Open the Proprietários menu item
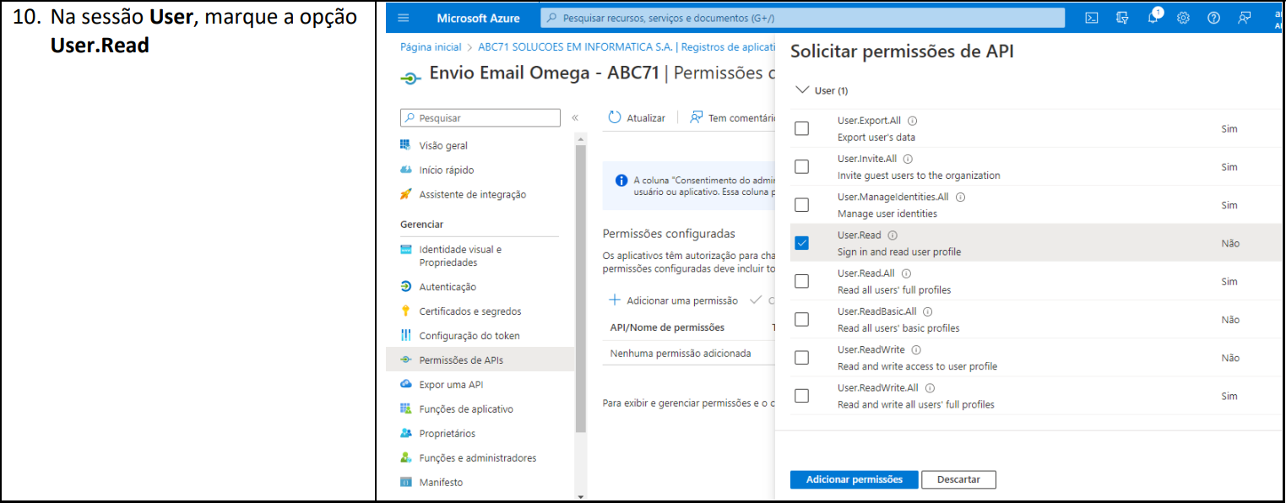Screen dimensions: 1286x503 point(447,433)
